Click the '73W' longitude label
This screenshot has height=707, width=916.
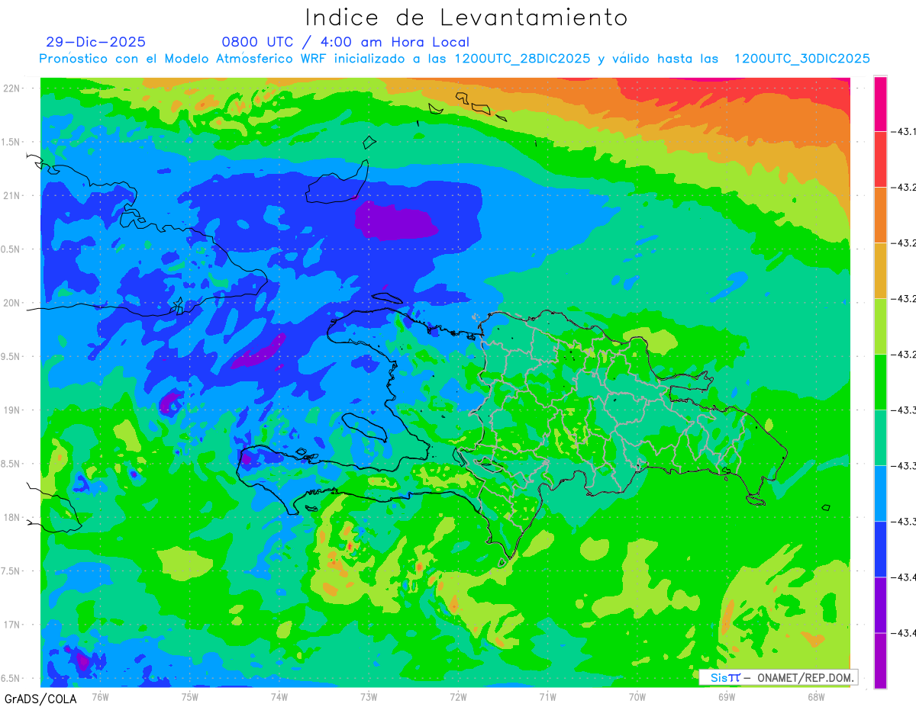[369, 696]
